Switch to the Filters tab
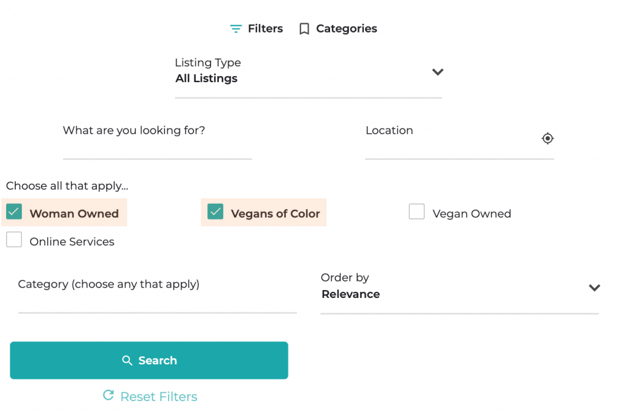The width and height of the screenshot is (619, 415). point(265,29)
